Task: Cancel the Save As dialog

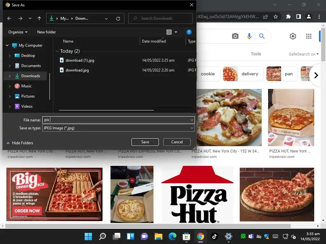Action: (177, 142)
